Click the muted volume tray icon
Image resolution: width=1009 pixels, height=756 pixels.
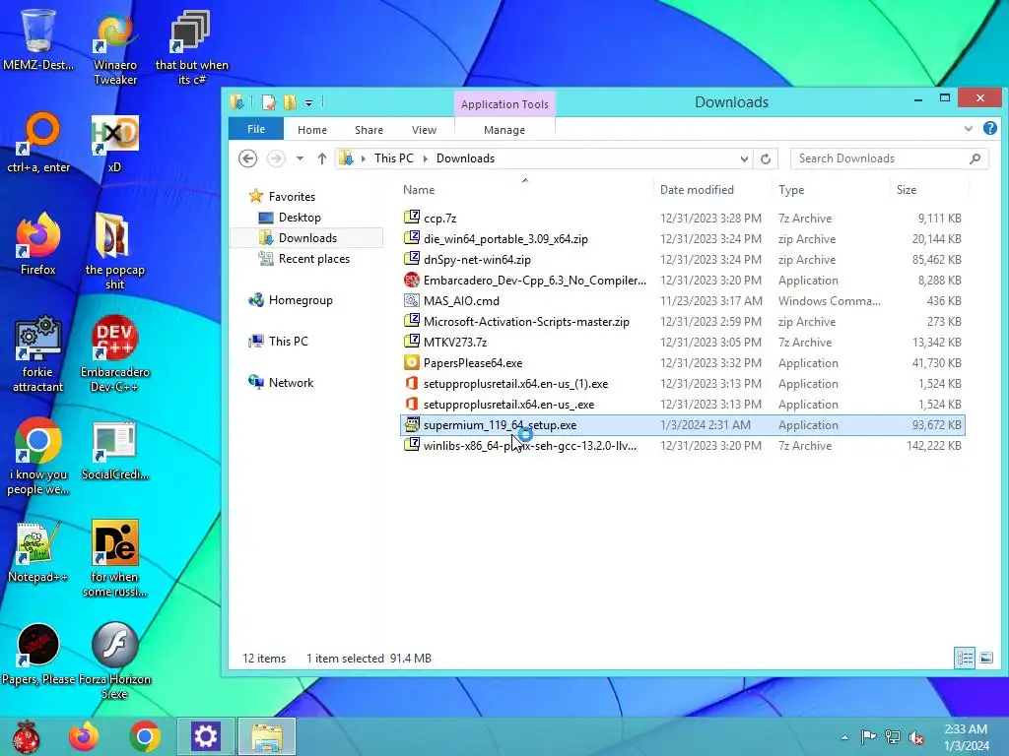coord(916,737)
